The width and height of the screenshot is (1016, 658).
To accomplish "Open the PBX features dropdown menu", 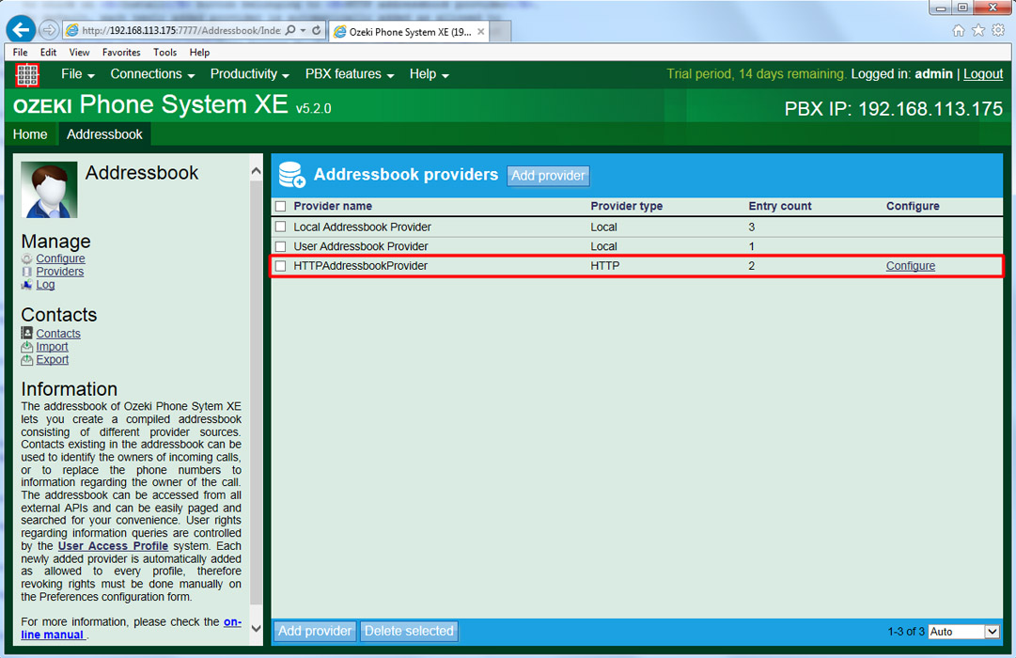I will [x=350, y=74].
